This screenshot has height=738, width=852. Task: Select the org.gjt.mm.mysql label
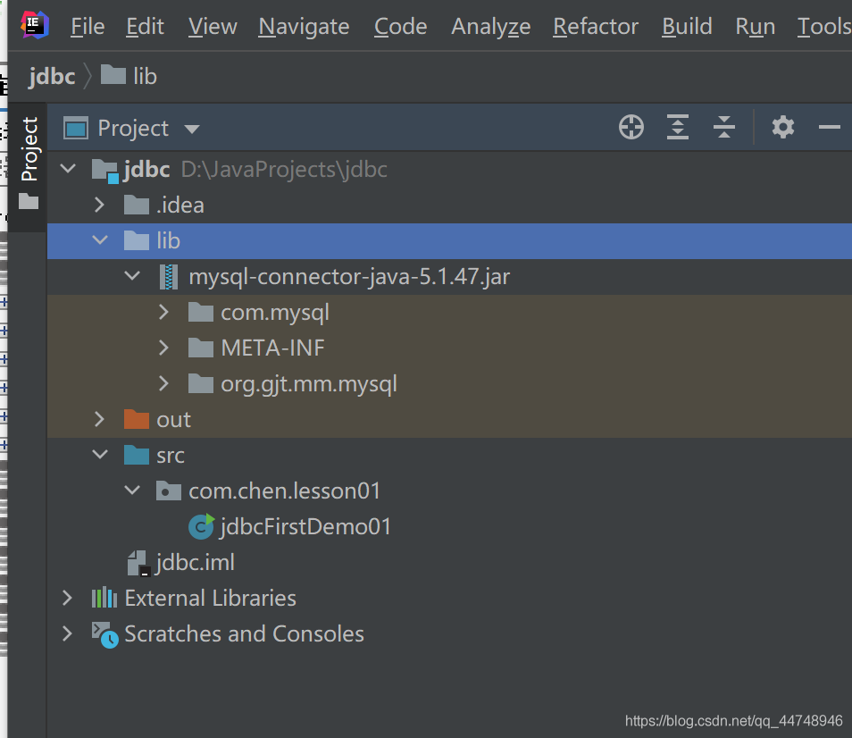(309, 384)
